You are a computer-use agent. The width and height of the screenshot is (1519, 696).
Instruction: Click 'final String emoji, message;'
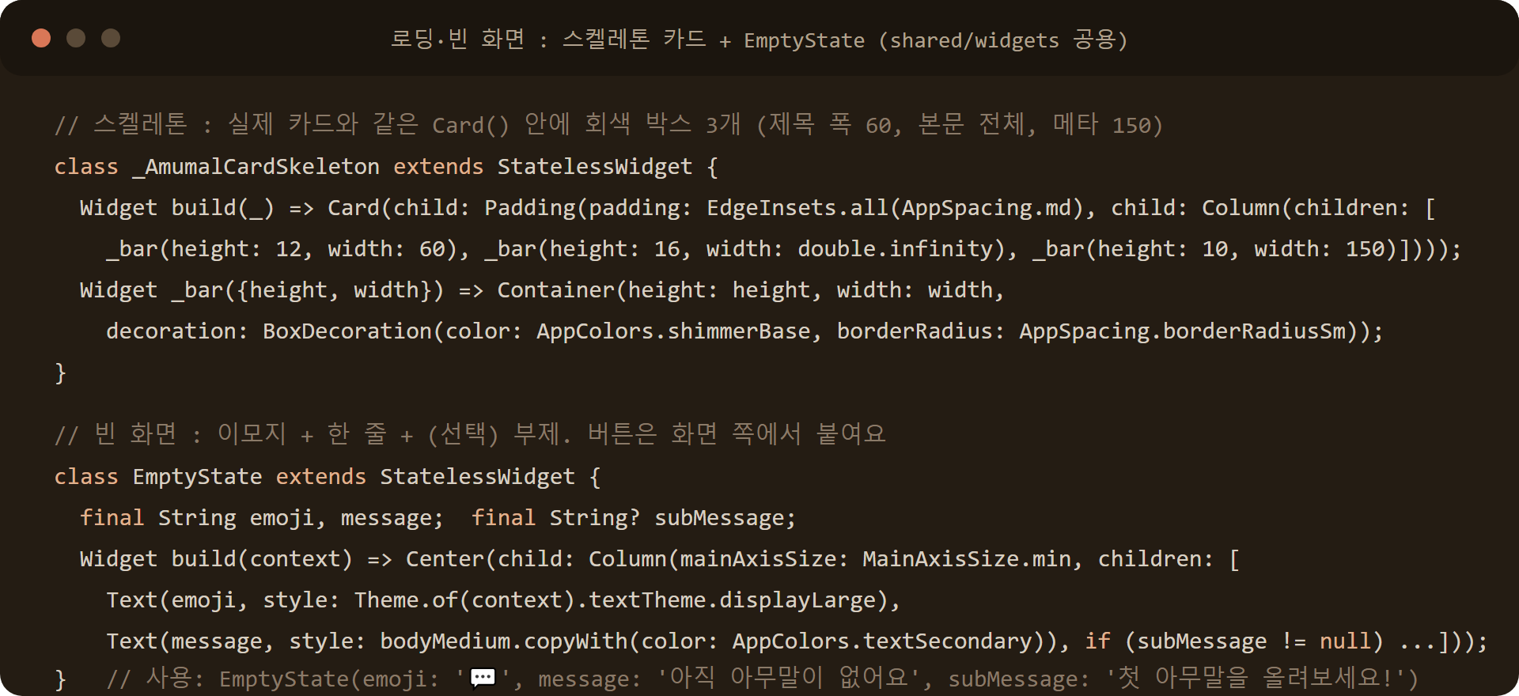[x=262, y=518]
